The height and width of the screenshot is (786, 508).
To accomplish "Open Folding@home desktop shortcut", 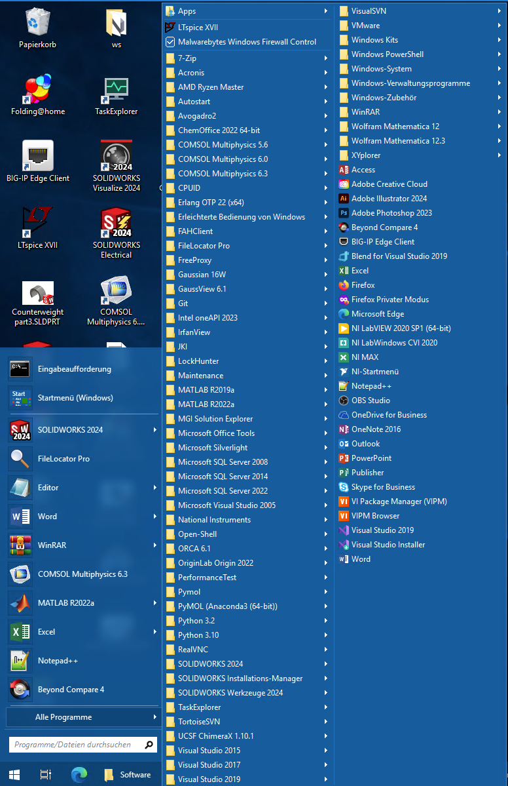I will point(38,95).
